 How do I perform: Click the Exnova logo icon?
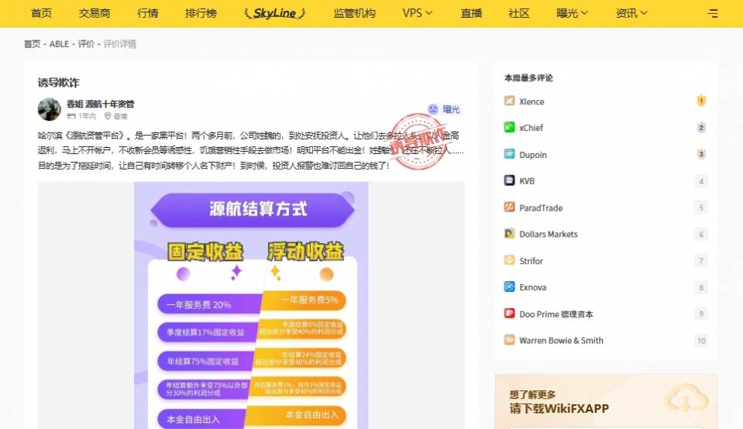tap(509, 287)
